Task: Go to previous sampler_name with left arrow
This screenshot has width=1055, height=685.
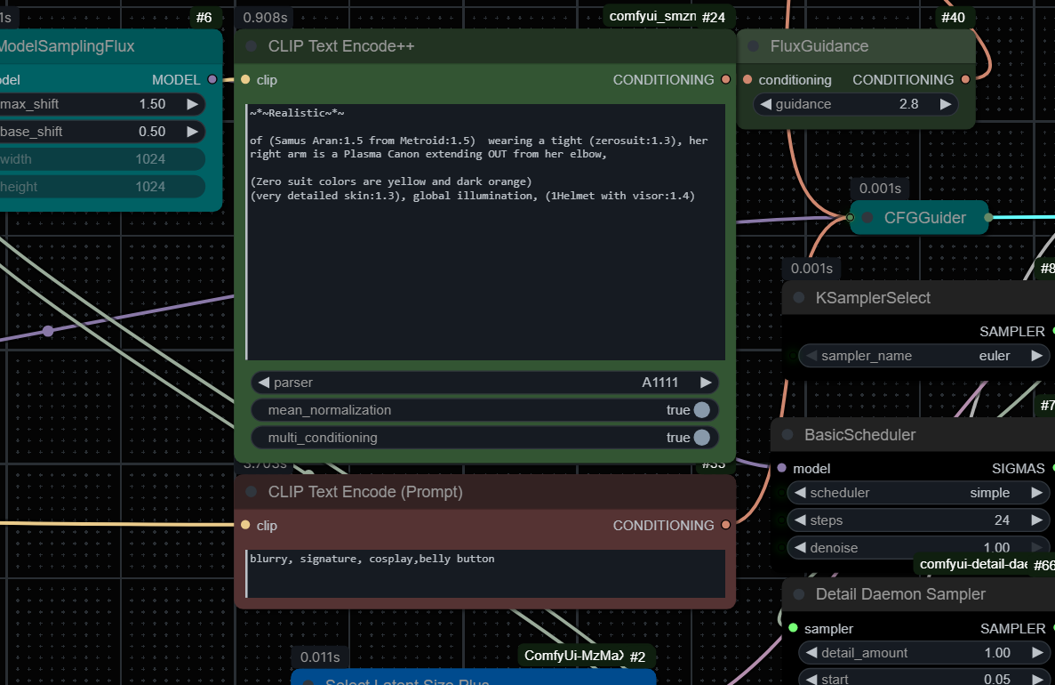Action: click(811, 356)
